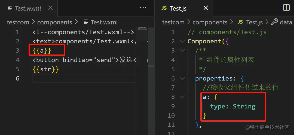294x135 pixels.
Task: Place cursor on empty line 6 in Test.wxml
Action: coord(82,79)
